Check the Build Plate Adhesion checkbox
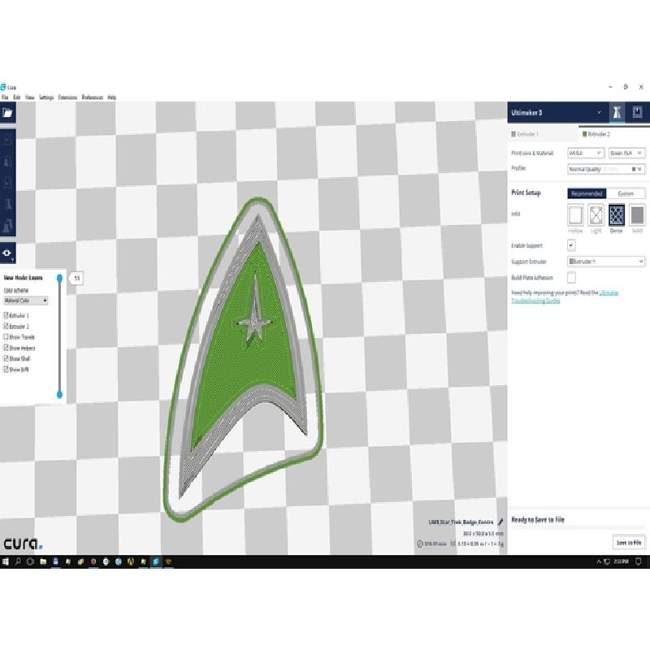650x650 pixels. point(571,277)
